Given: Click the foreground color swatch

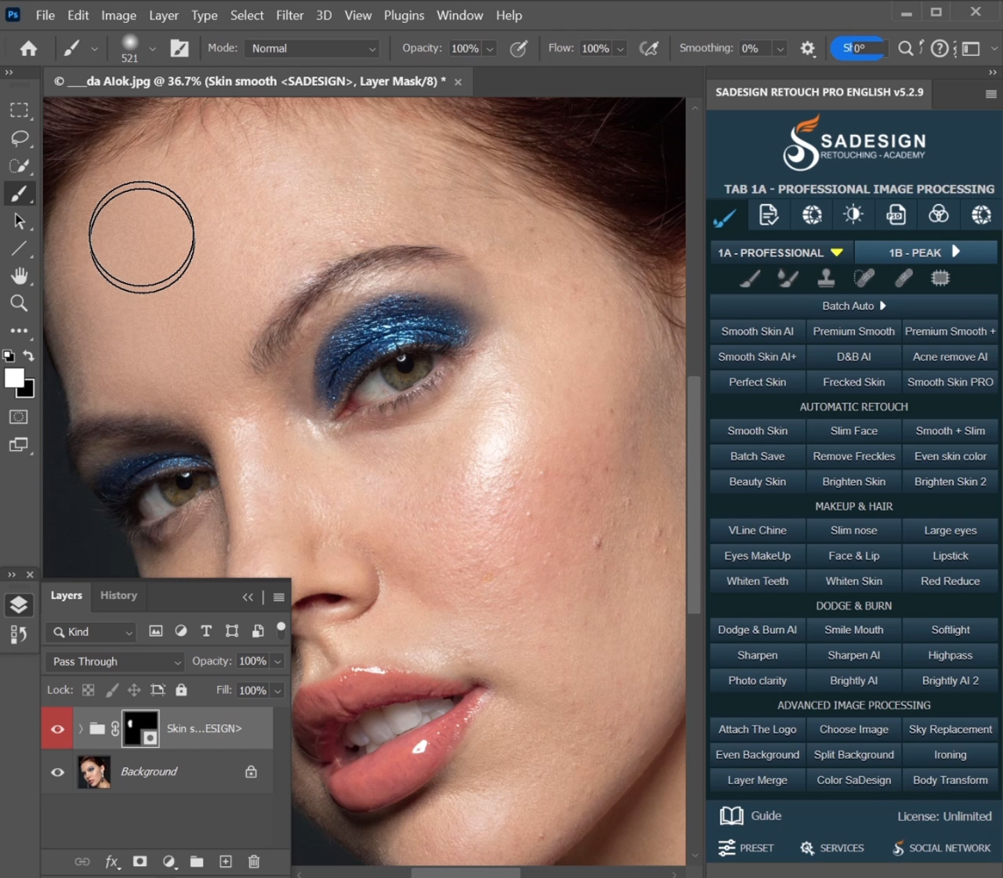Looking at the screenshot, I should [14, 378].
